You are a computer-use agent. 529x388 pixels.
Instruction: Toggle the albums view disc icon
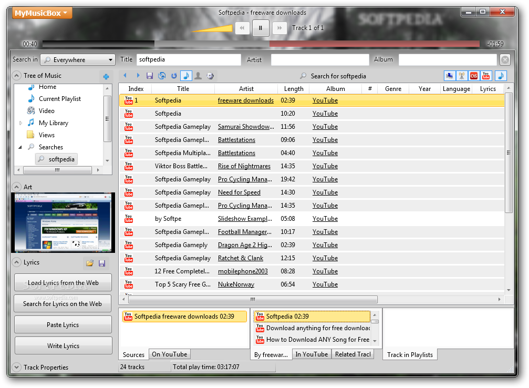pos(210,76)
